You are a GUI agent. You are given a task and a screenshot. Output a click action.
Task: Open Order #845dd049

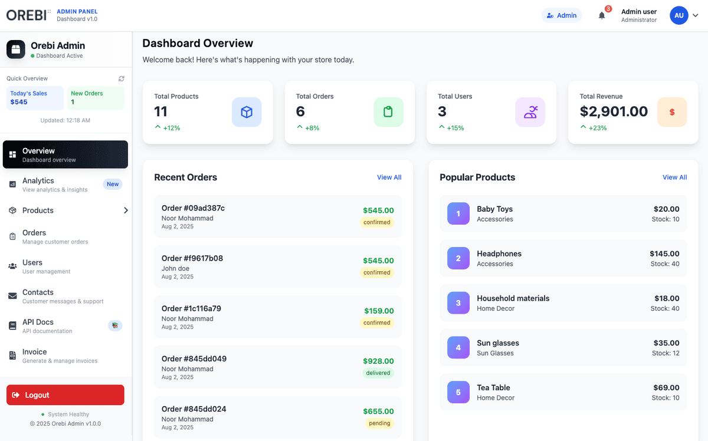point(278,367)
